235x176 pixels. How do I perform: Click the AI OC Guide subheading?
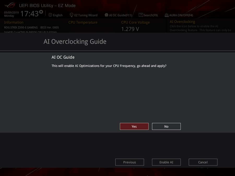pos(63,57)
